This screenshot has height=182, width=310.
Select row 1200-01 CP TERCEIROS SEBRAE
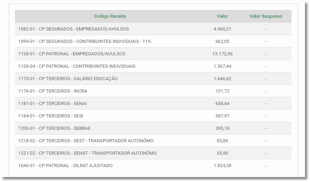[153, 128]
